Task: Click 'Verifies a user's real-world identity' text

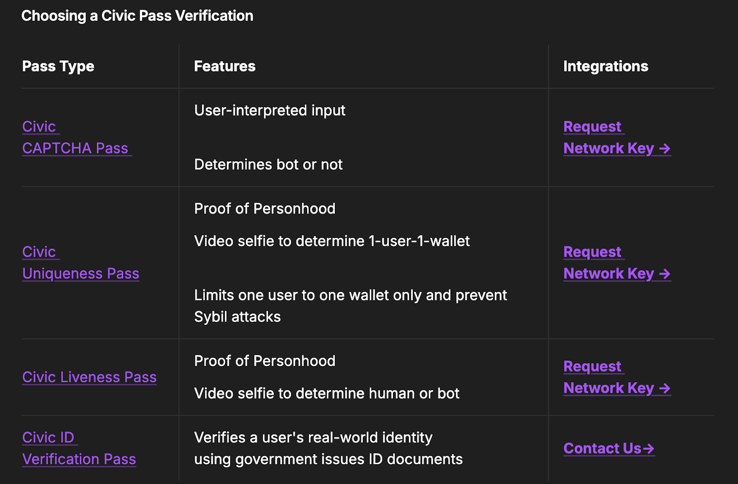Action: coord(313,437)
